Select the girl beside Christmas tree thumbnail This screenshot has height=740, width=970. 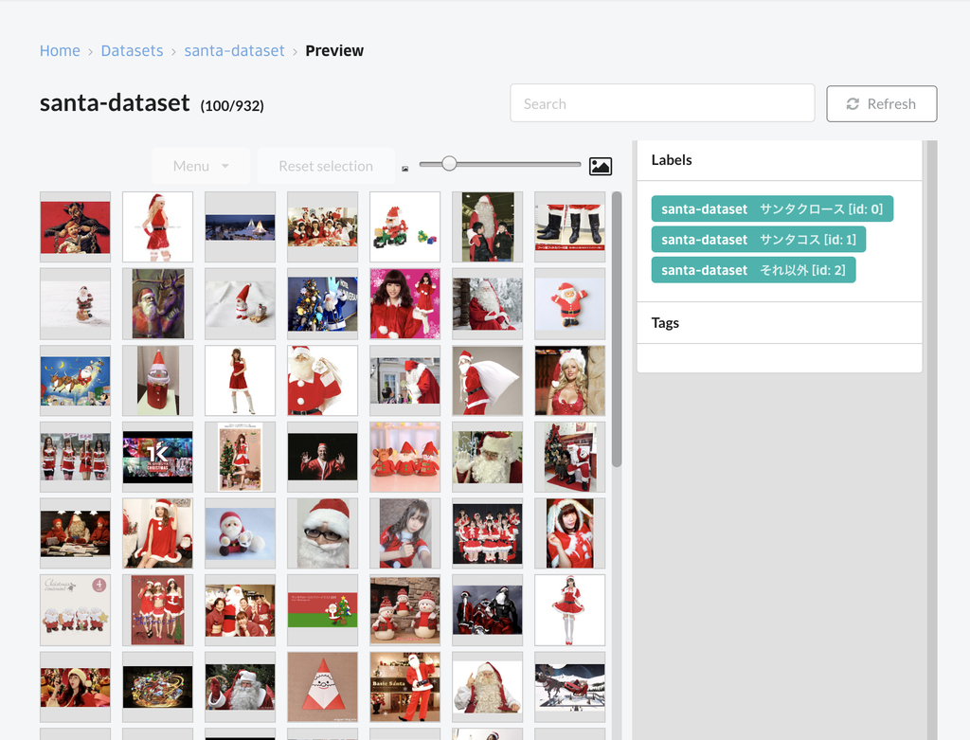coord(240,458)
